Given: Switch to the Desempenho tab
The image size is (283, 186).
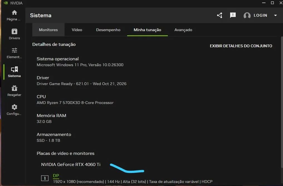Looking at the screenshot, I should (x=108, y=30).
